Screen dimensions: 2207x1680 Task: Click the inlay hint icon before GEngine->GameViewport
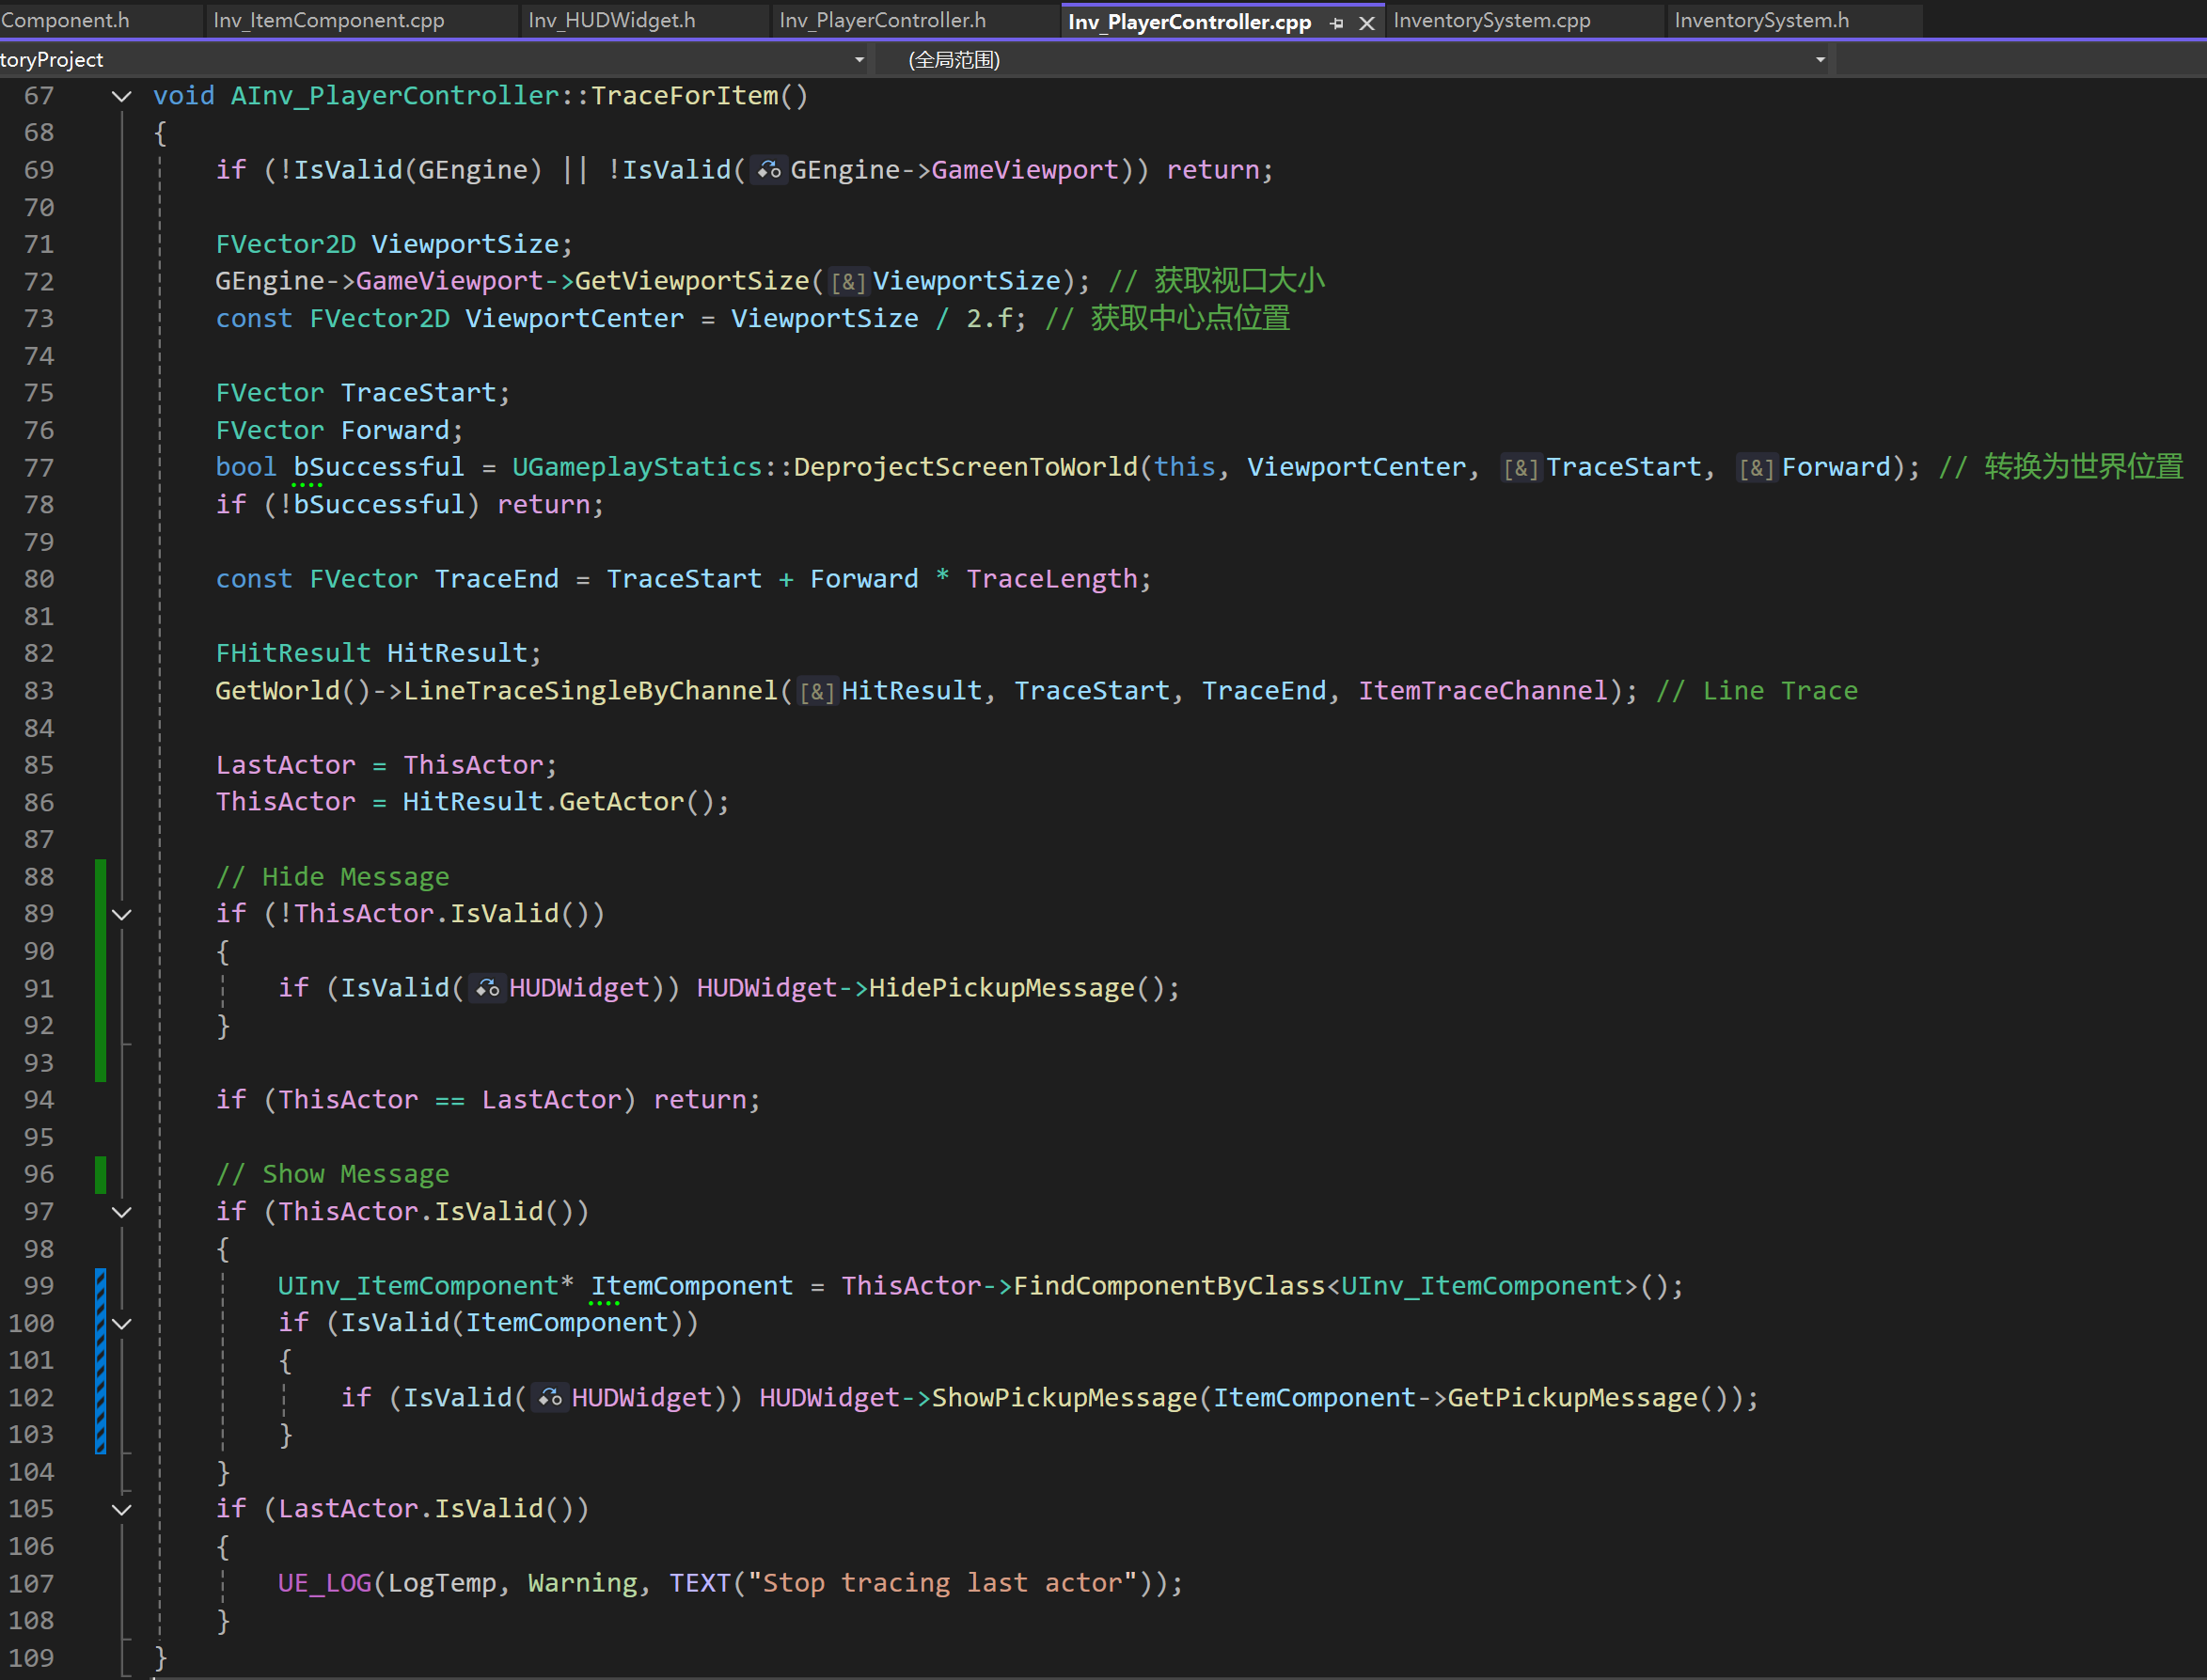coord(768,171)
